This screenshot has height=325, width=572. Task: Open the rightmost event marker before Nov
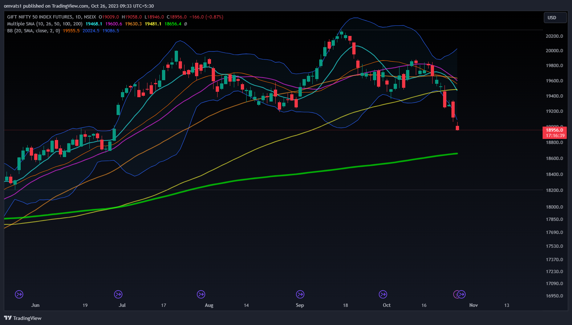click(x=462, y=294)
